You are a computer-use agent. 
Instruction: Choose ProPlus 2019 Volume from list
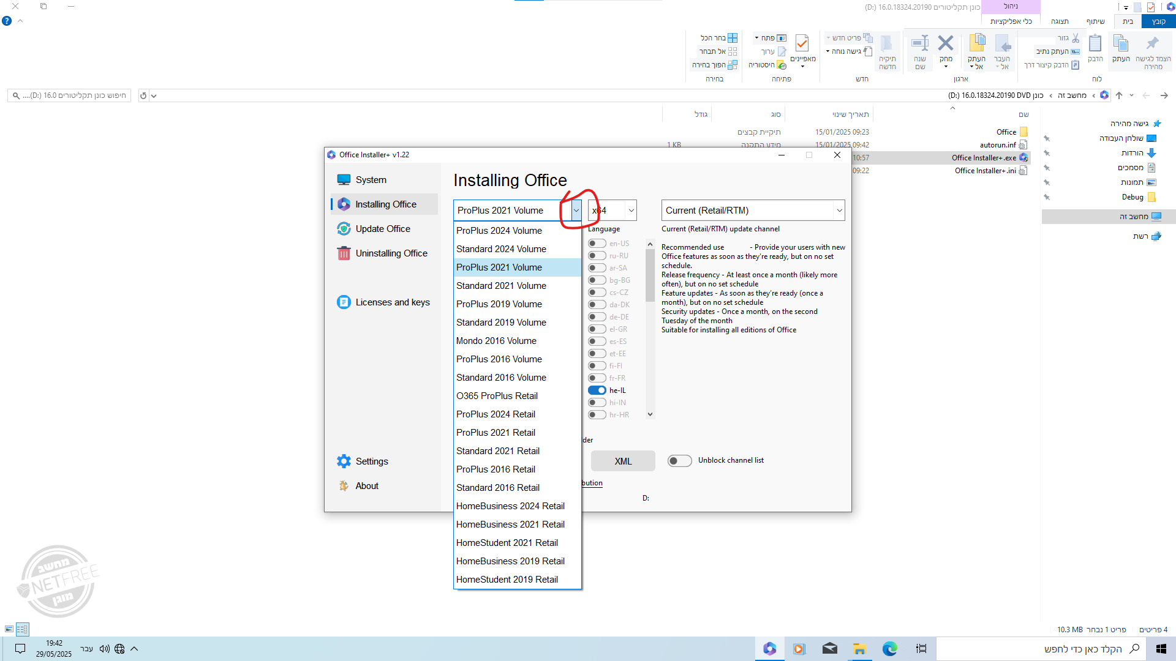[x=517, y=304]
